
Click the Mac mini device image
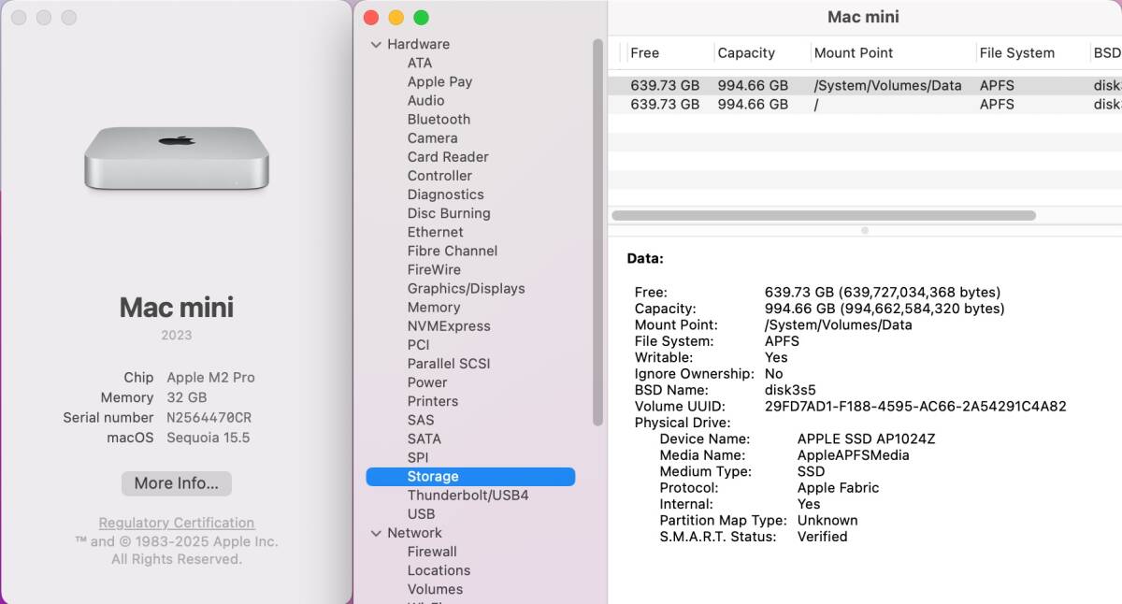(x=177, y=159)
